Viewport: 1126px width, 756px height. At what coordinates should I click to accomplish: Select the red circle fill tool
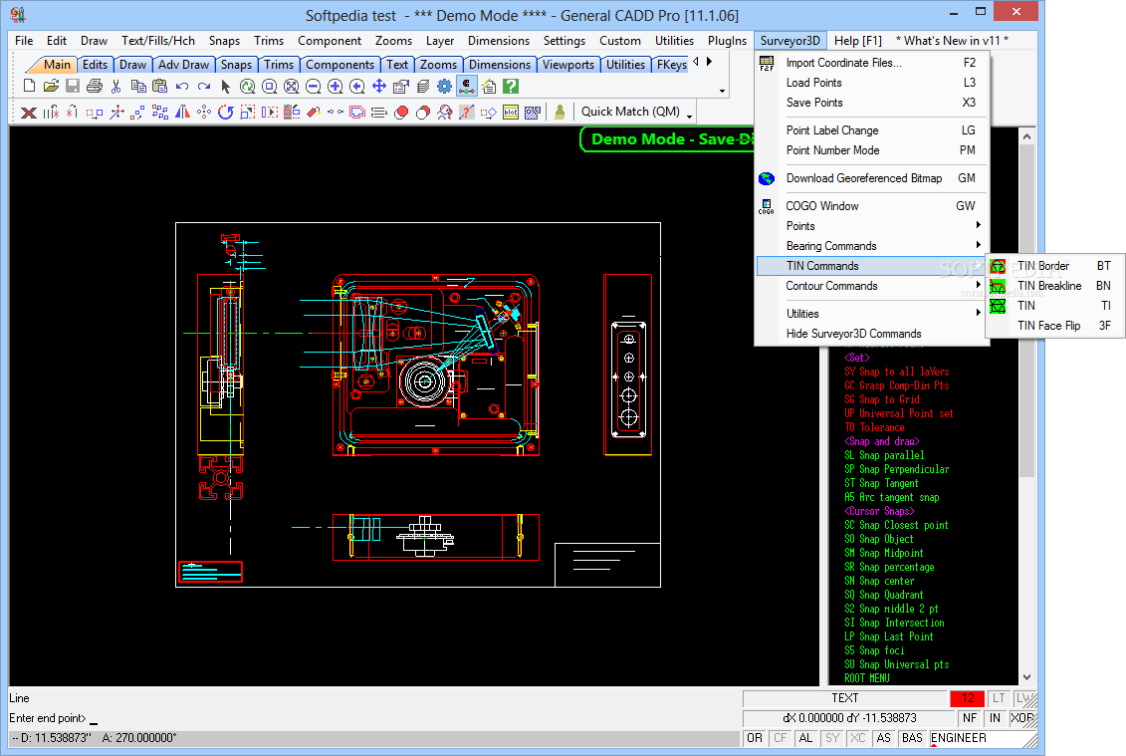point(401,113)
